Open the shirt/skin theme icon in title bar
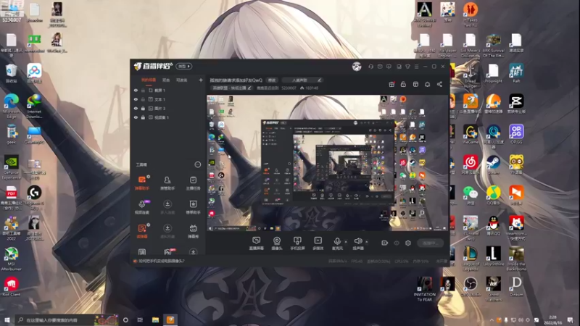 coord(407,67)
